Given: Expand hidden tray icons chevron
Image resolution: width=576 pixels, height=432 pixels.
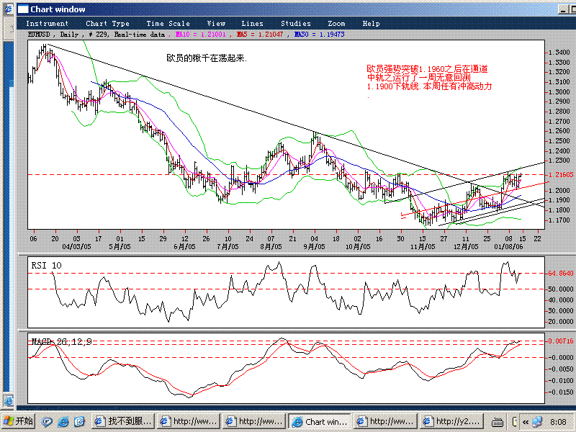Looking at the screenshot, I should click(526, 422).
